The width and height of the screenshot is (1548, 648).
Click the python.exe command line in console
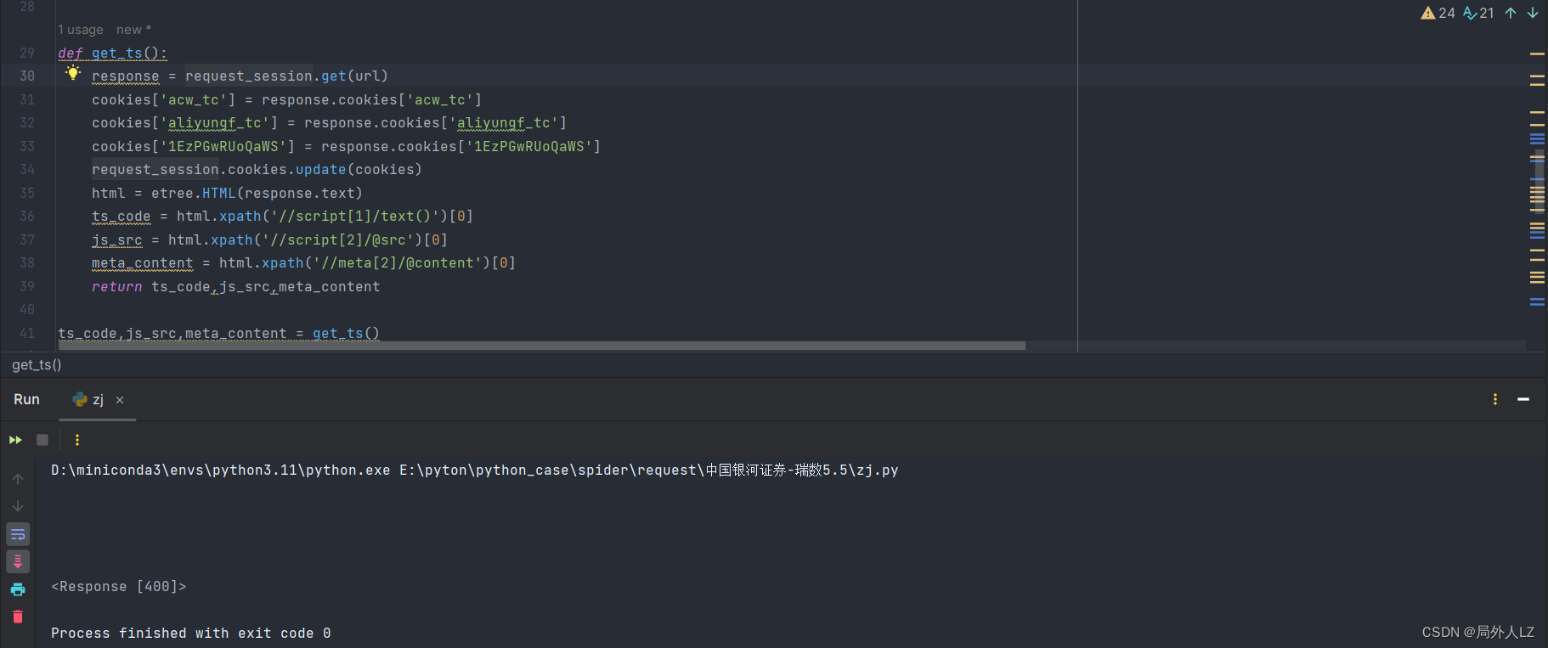(x=474, y=471)
